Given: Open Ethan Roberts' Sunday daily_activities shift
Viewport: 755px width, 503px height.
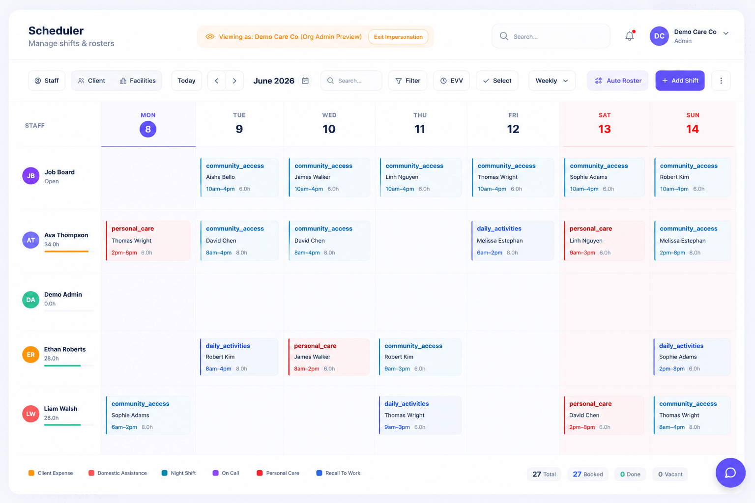Looking at the screenshot, I should [x=692, y=357].
